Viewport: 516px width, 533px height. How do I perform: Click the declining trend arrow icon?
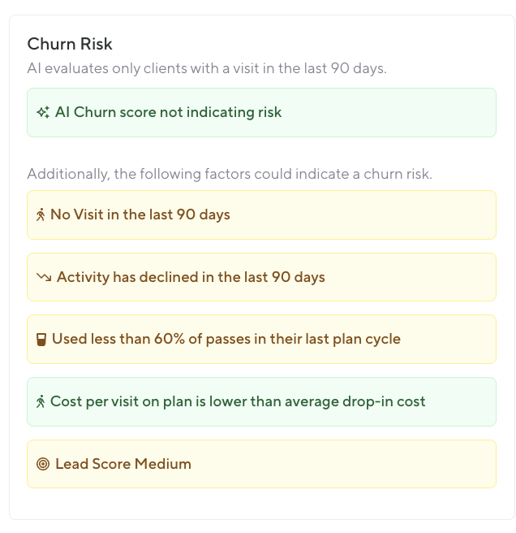pyautogui.click(x=44, y=277)
